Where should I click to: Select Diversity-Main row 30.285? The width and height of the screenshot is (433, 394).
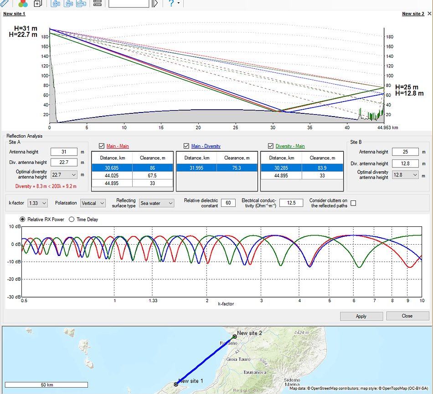[302, 168]
